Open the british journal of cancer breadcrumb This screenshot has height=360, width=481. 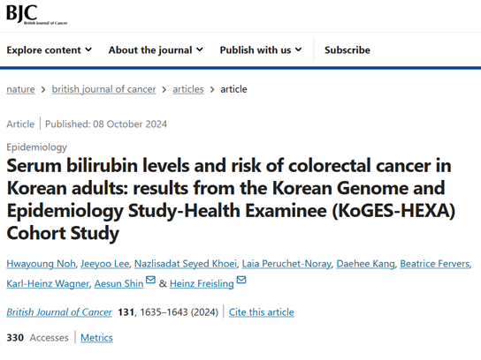click(103, 89)
